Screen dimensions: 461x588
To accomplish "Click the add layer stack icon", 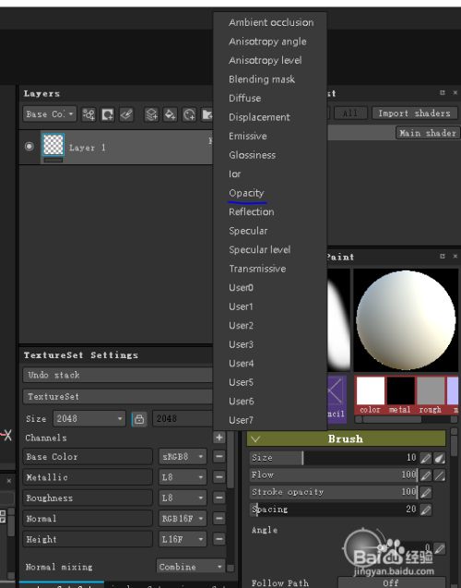I will (x=151, y=114).
